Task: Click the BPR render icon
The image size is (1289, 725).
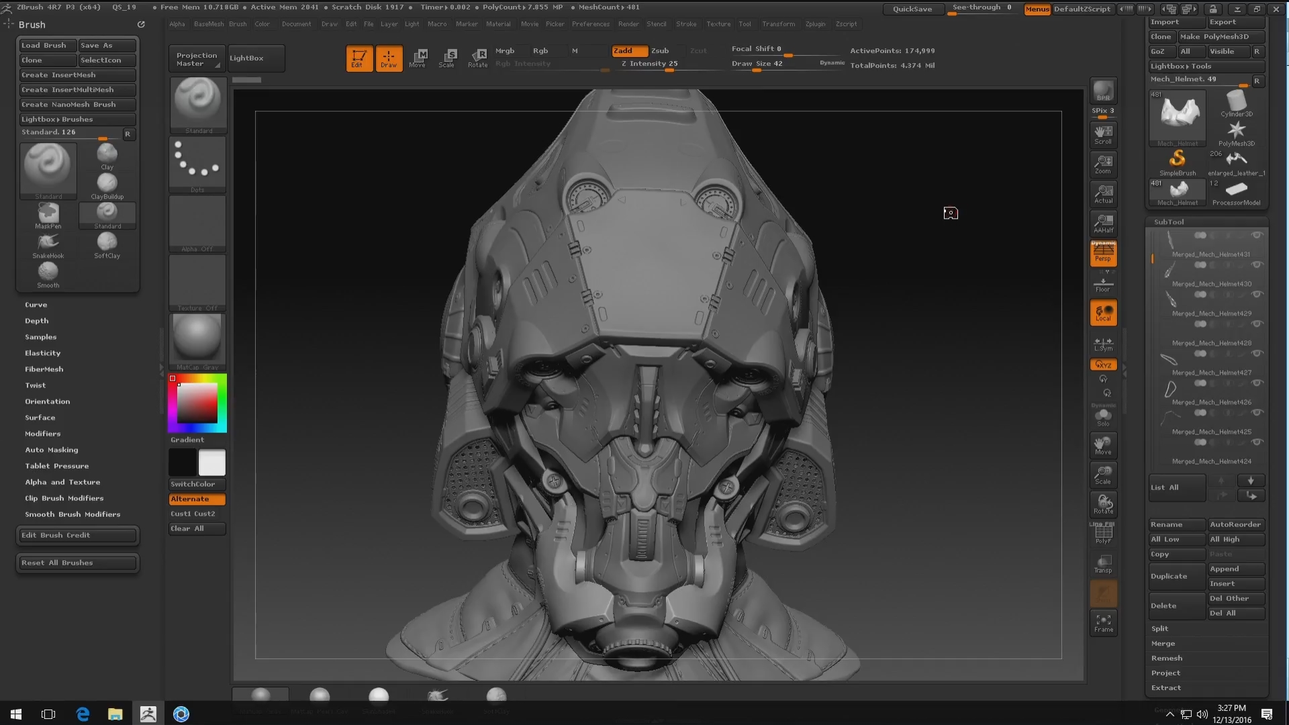Action: click(x=1103, y=91)
